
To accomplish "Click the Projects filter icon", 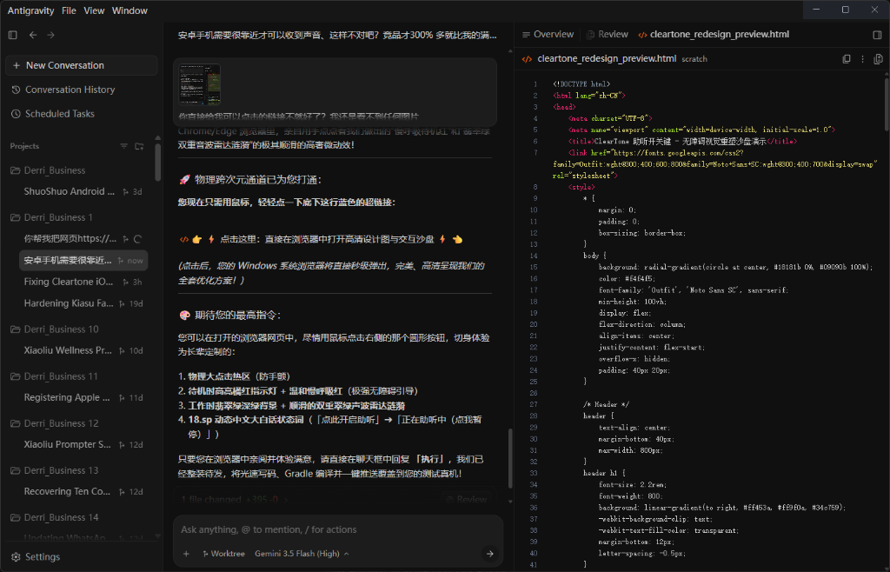I will coord(123,146).
